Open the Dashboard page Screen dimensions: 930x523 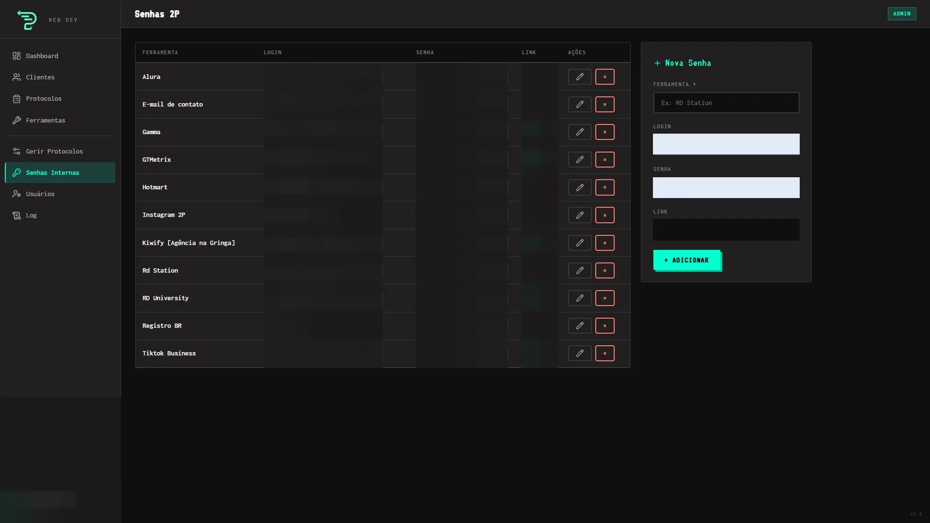[x=60, y=56]
